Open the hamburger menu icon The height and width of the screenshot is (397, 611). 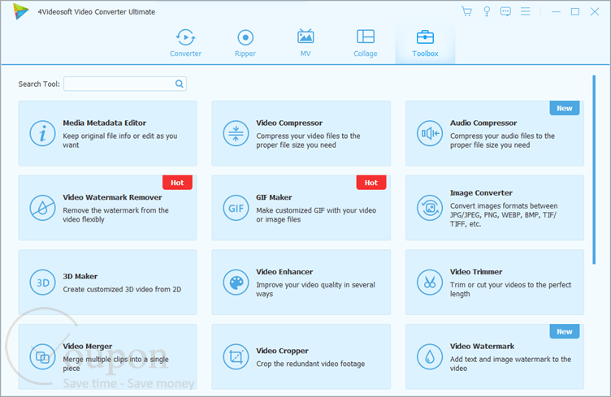pyautogui.click(x=525, y=11)
